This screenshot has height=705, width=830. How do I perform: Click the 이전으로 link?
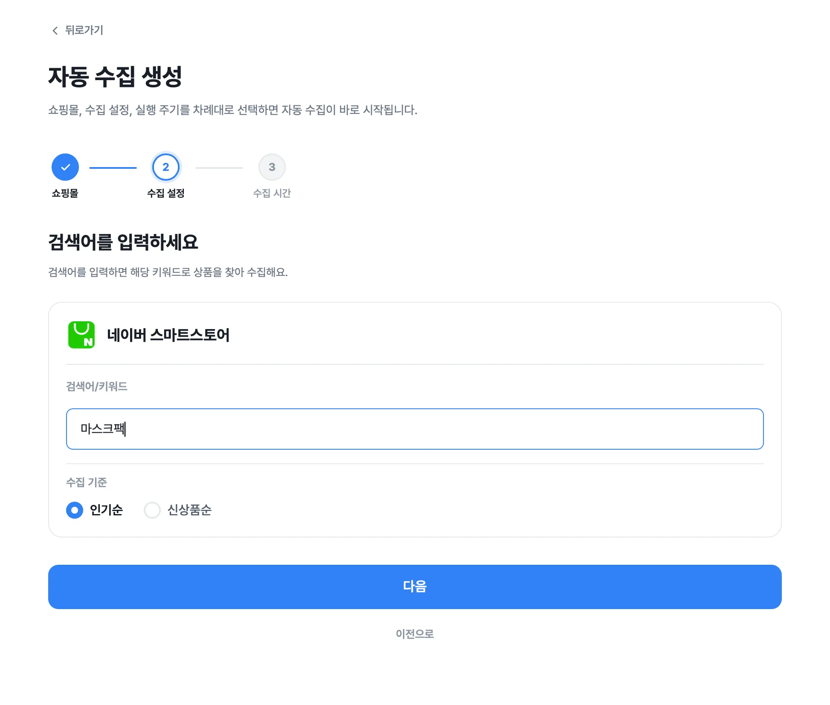click(415, 634)
